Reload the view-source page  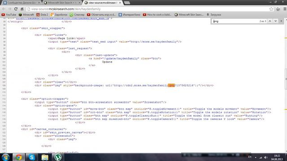[x=16, y=9]
